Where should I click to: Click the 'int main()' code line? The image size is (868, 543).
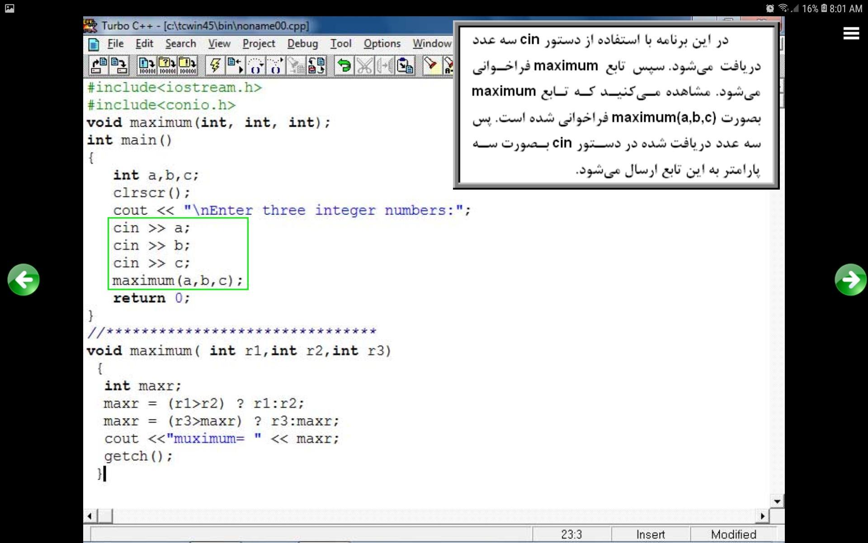129,140
